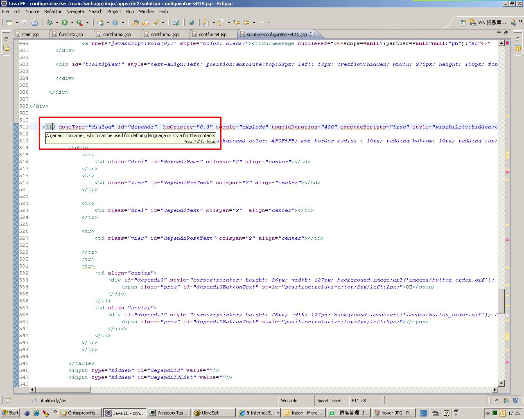The image size is (524, 419).
Task: Click the Back arrow navigation icon
Action: coord(246,23)
